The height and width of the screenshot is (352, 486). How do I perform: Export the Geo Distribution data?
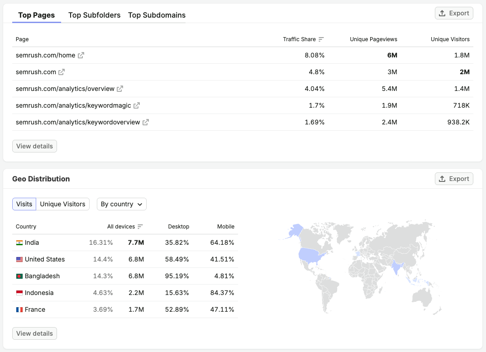point(454,179)
